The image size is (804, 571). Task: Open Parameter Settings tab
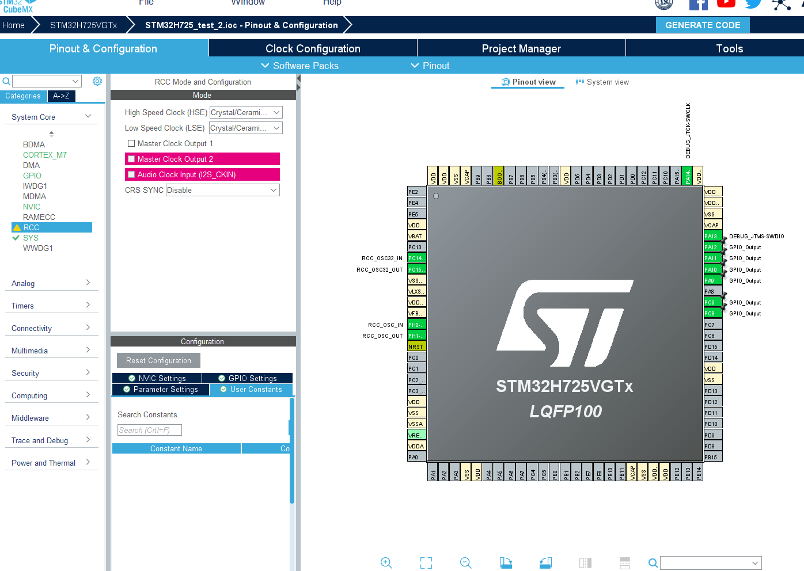(160, 390)
